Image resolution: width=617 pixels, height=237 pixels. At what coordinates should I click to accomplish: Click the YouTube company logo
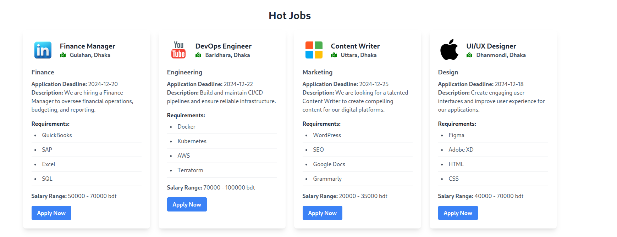(178, 50)
